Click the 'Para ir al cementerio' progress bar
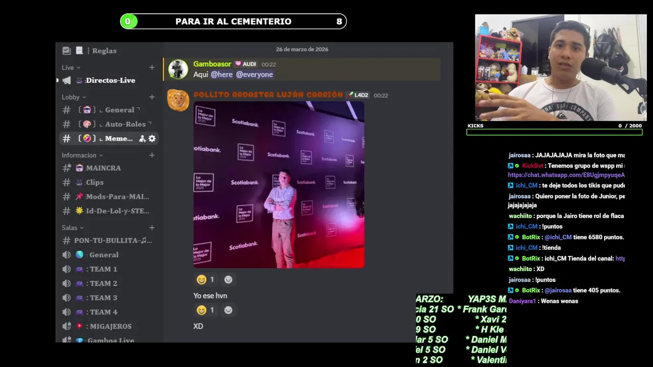This screenshot has width=653, height=367. (x=233, y=21)
